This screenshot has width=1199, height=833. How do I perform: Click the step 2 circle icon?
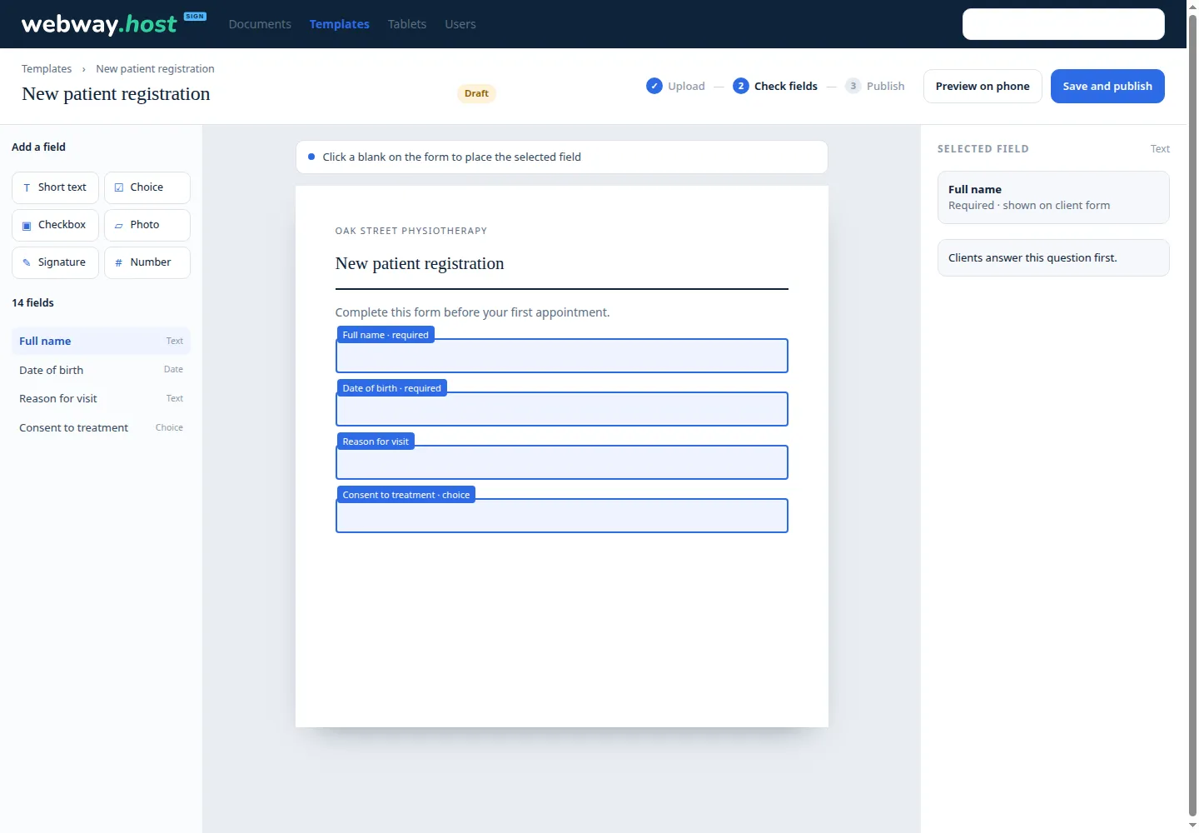pyautogui.click(x=741, y=86)
